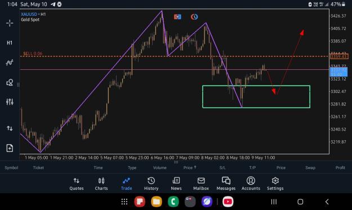Open the drawing objects shapes tool

point(10,82)
